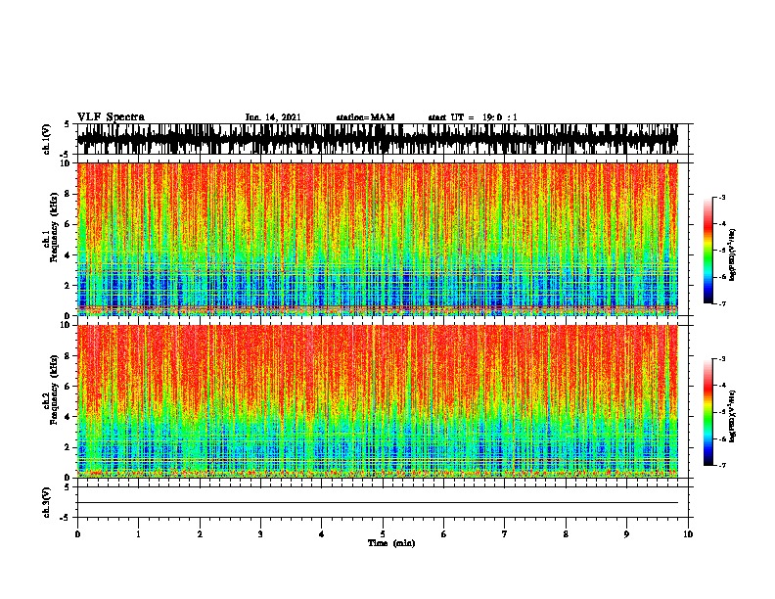Image resolution: width=775 pixels, height=599 pixels.
Task: Click the "station=MAM" header text
Action: point(365,117)
